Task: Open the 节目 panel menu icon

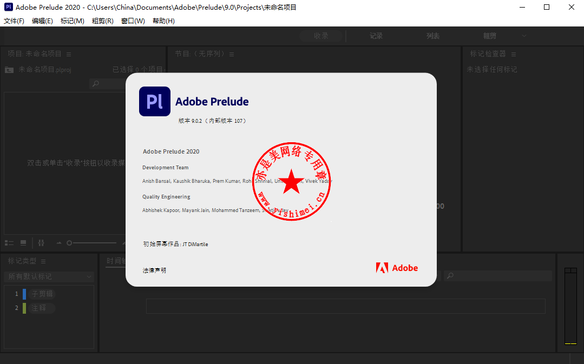Action: 232,54
